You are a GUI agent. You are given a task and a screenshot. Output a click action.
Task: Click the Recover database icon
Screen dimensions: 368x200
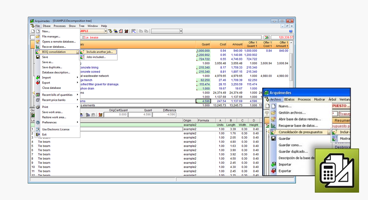point(38,47)
